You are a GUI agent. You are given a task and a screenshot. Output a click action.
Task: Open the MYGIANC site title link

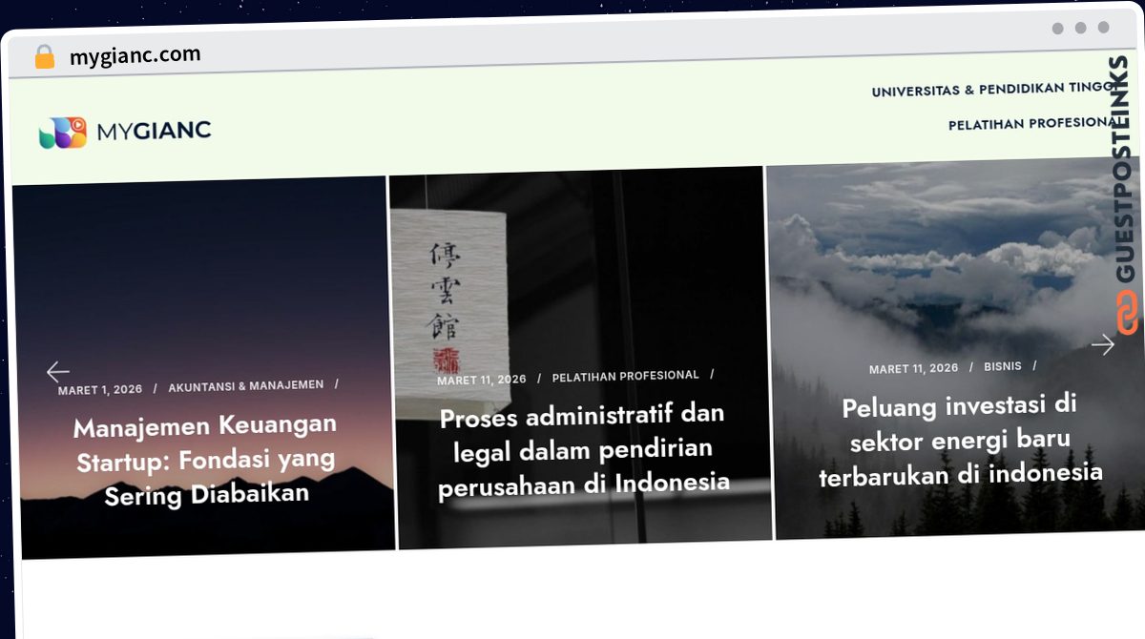[x=154, y=131]
